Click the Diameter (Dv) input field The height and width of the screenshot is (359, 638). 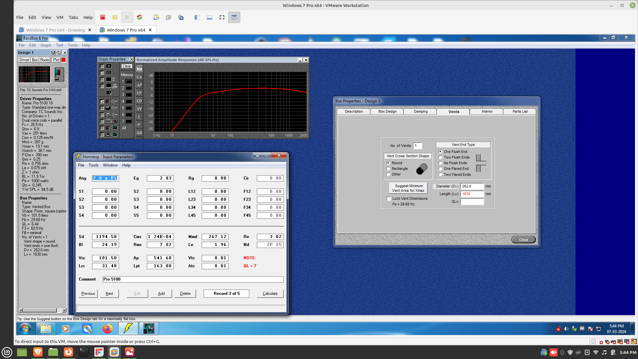pyautogui.click(x=472, y=186)
